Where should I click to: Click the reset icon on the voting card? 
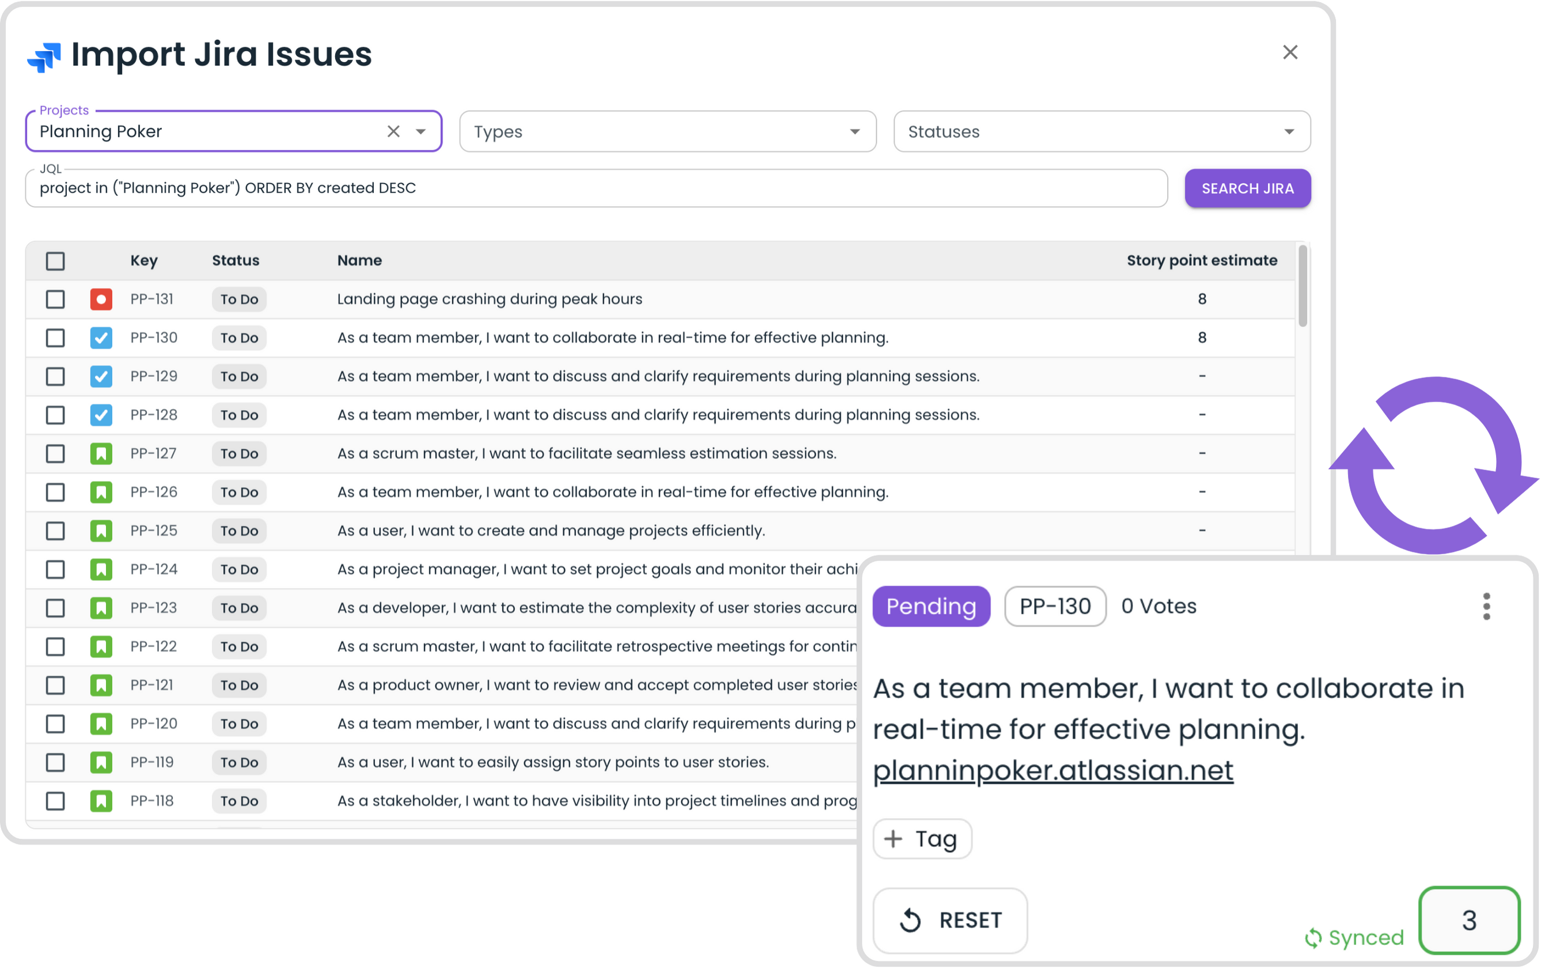pos(911,919)
